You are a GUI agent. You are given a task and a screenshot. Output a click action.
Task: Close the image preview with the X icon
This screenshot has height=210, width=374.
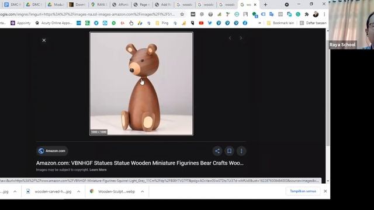44,40
